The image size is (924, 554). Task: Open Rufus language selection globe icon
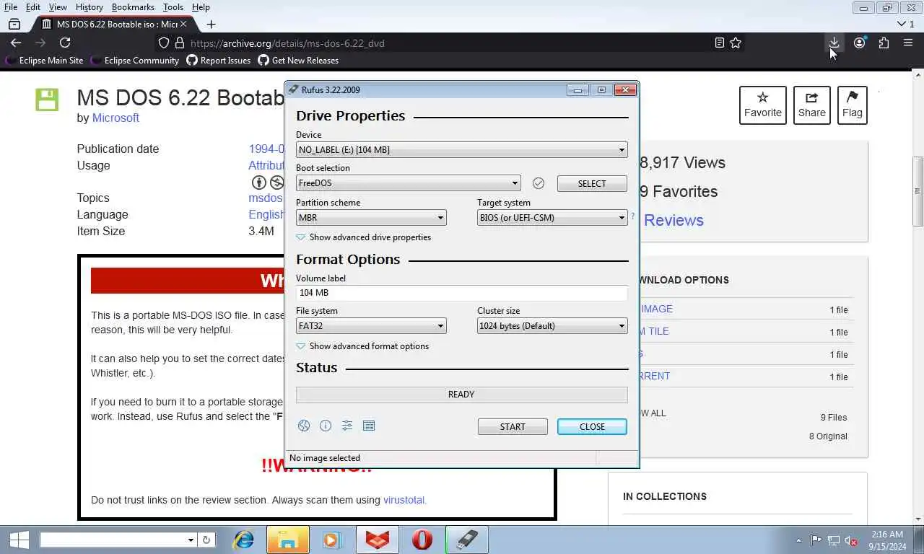pyautogui.click(x=304, y=426)
